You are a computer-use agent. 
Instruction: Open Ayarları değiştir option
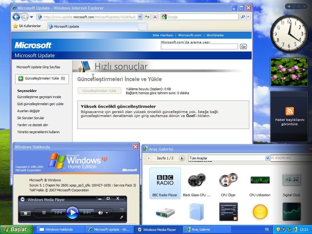click(28, 111)
